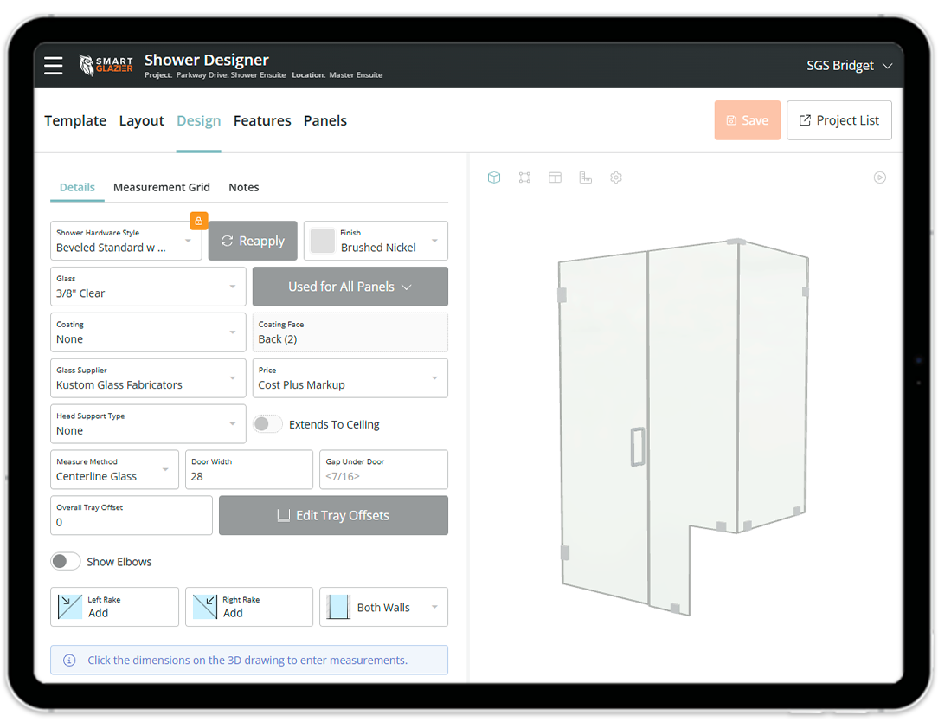The image size is (938, 722).
Task: Click Edit Tray Offsets button
Action: (x=333, y=515)
